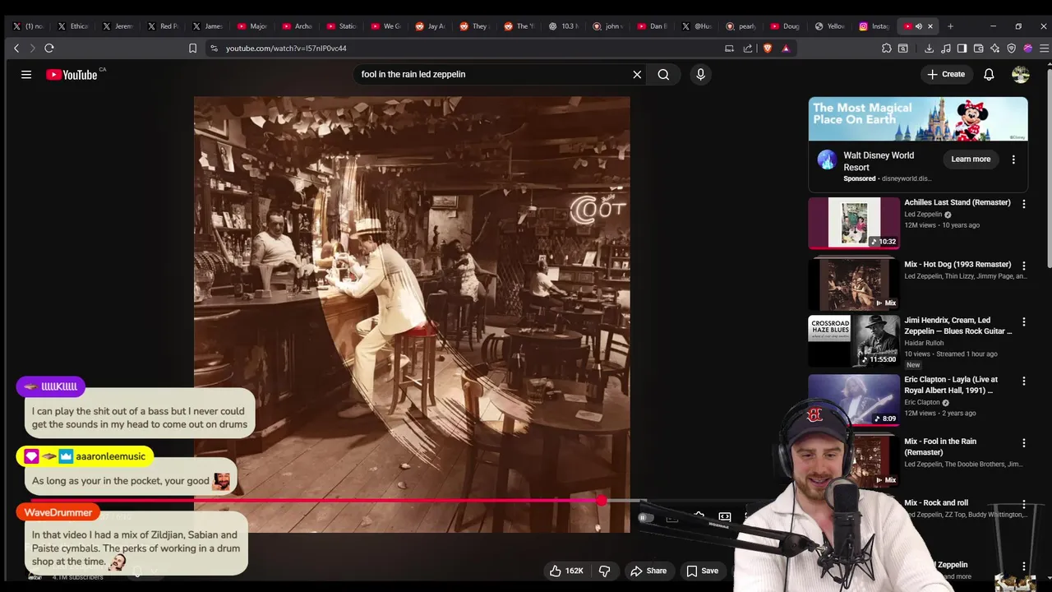Viewport: 1052px width, 592px height.
Task: Toggle the video autoplay switch
Action: tap(646, 517)
